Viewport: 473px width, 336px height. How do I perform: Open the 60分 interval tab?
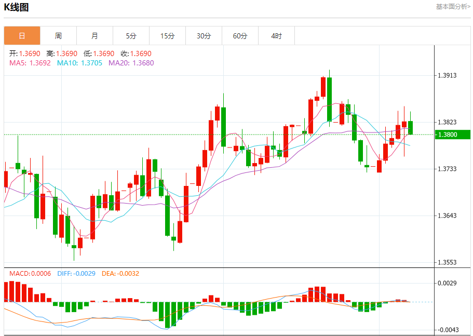(x=240, y=36)
